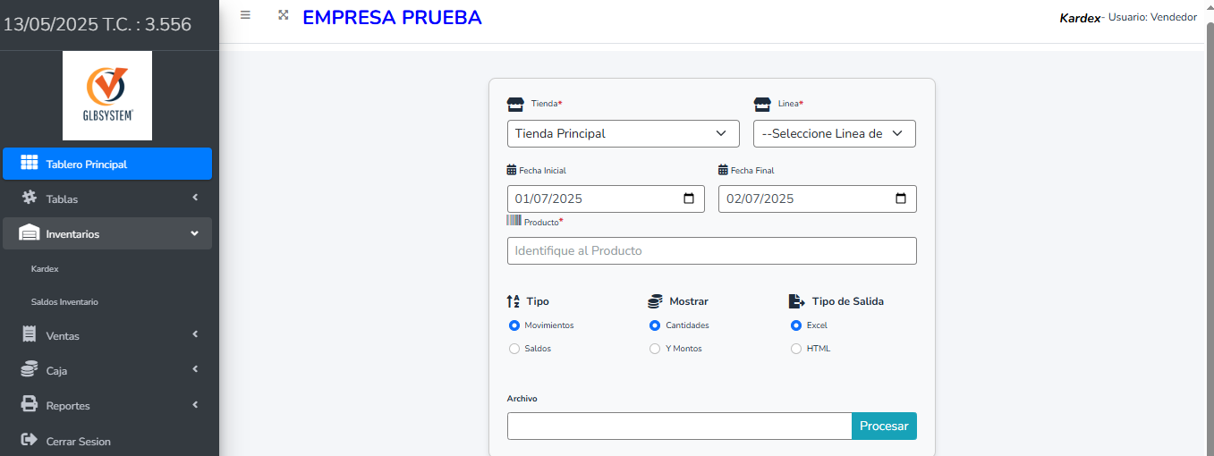Choose HTML as output type
This screenshot has height=456, width=1214.
[x=796, y=349]
